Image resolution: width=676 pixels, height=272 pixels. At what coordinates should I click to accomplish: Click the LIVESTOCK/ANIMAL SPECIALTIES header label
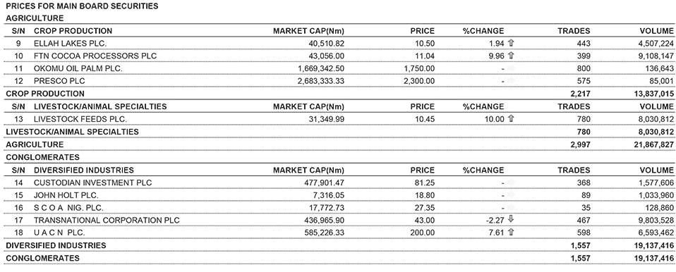pyautogui.click(x=100, y=106)
